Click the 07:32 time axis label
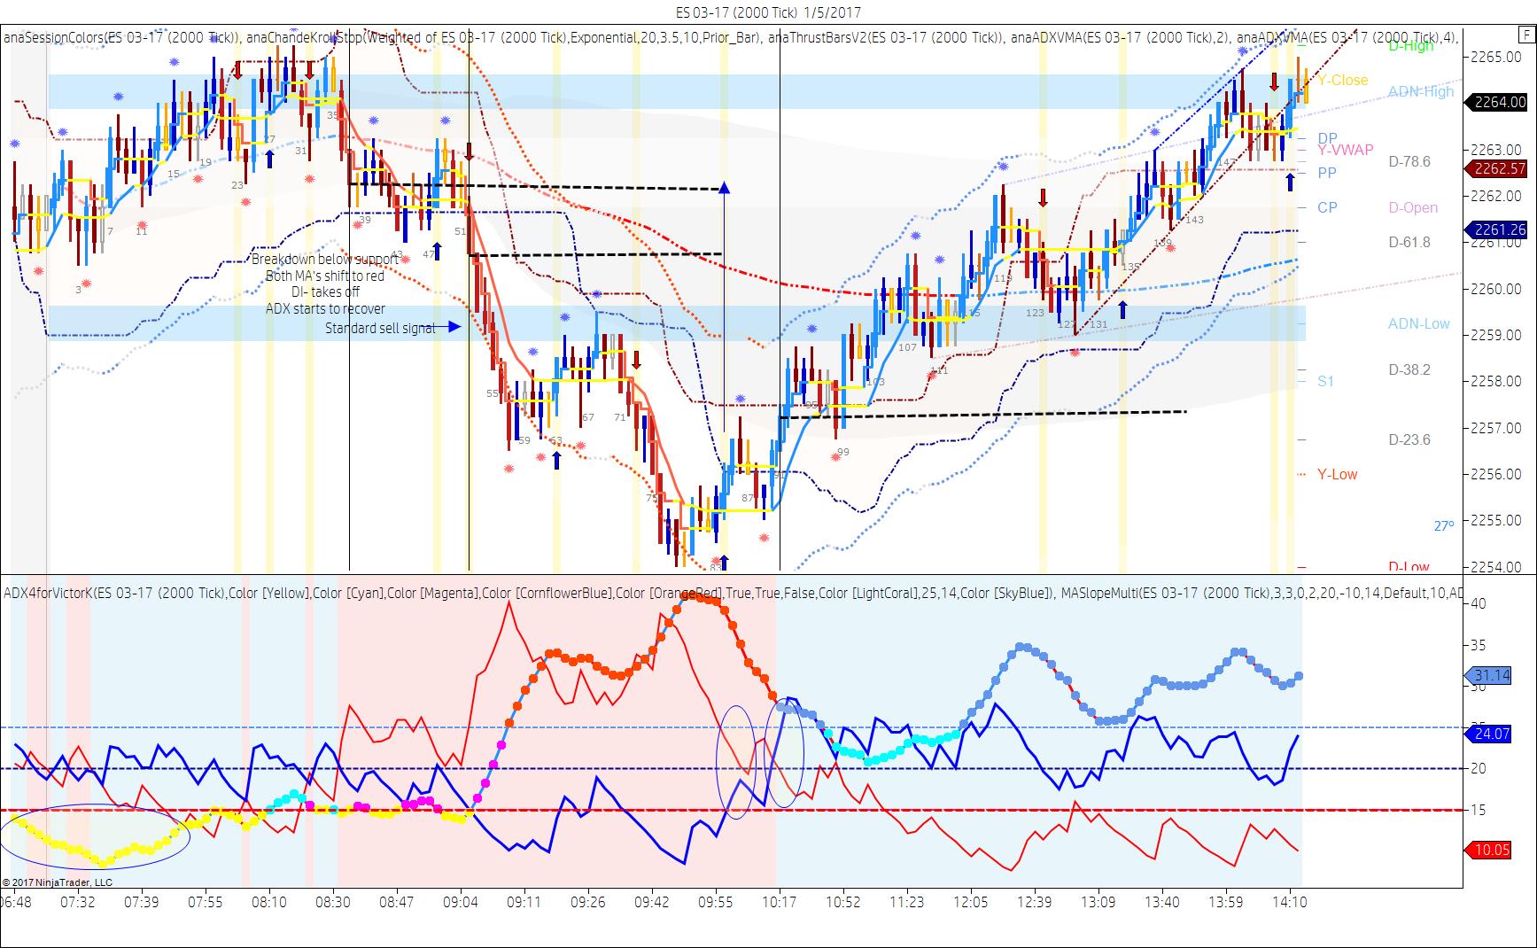The height and width of the screenshot is (948, 1537). [78, 902]
